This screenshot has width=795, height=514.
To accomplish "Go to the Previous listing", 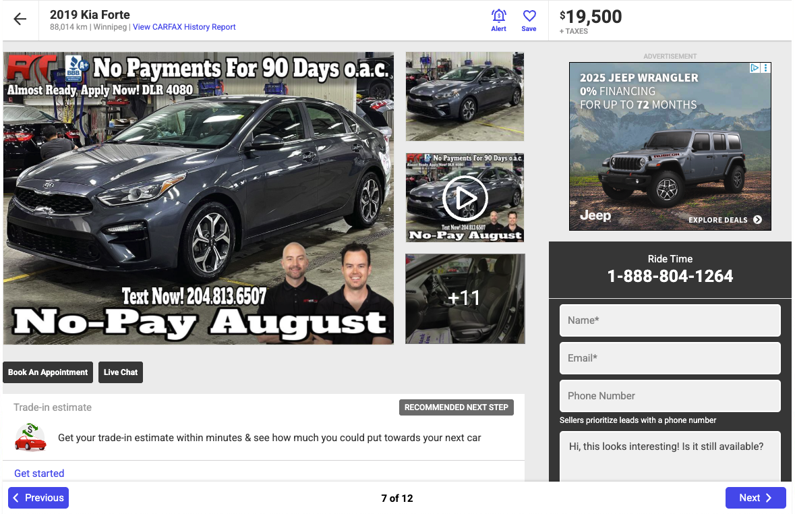I will point(38,498).
